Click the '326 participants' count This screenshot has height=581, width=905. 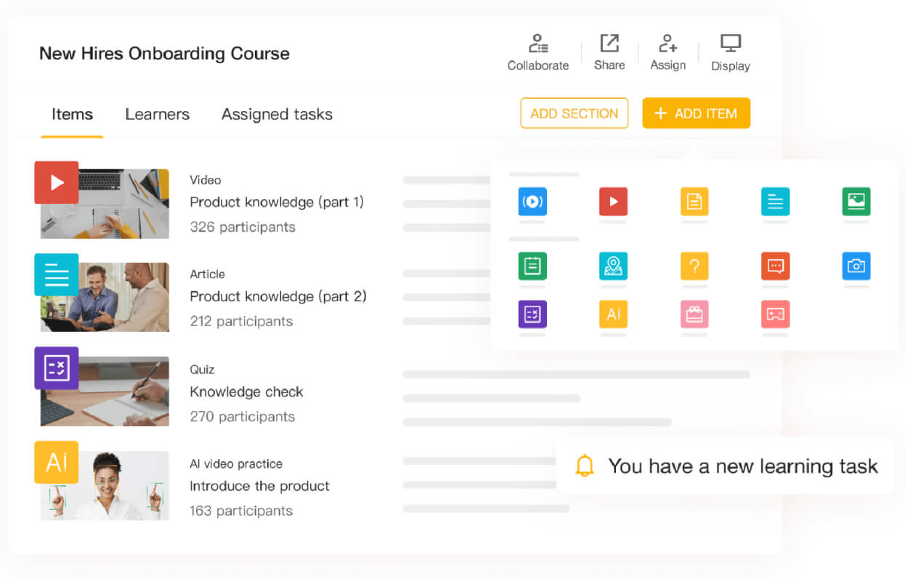(x=243, y=227)
